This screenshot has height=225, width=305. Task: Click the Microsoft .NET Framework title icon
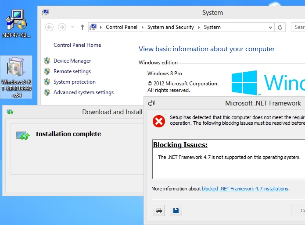(151, 103)
